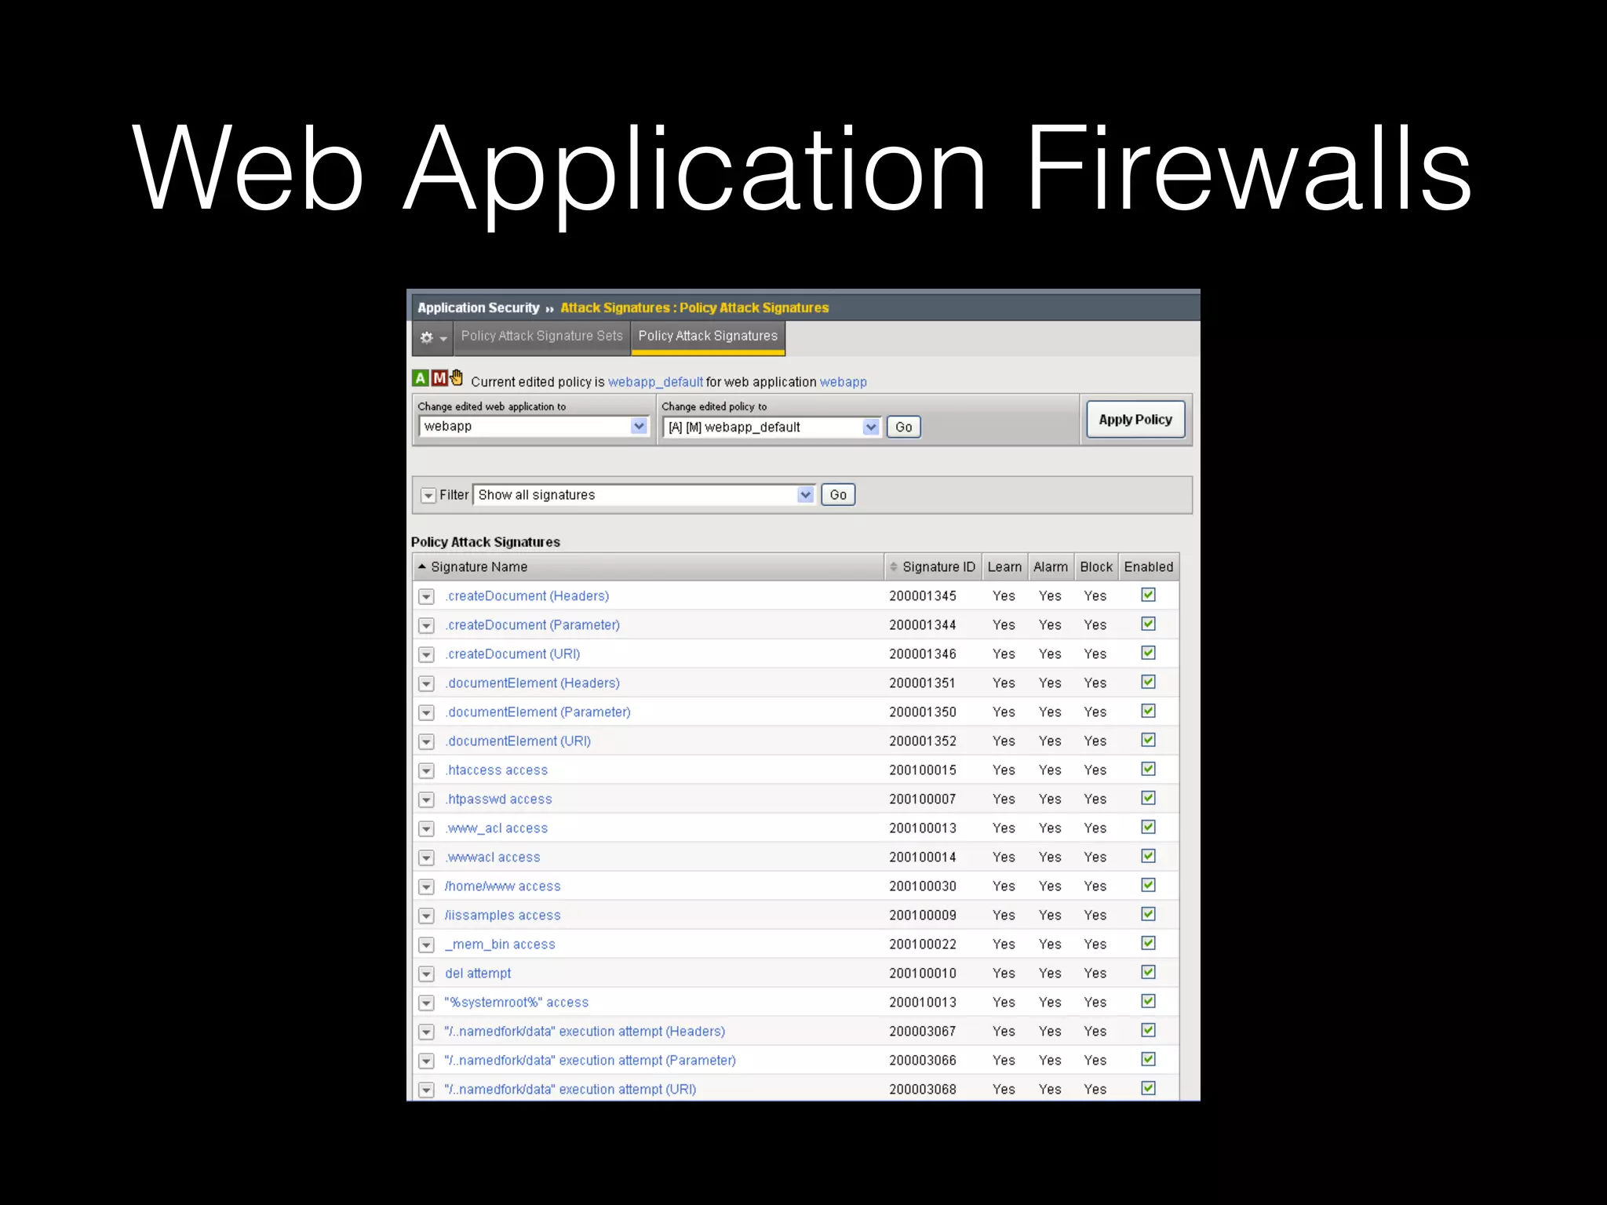
Task: Expand the /iissamples access row
Action: click(x=427, y=916)
